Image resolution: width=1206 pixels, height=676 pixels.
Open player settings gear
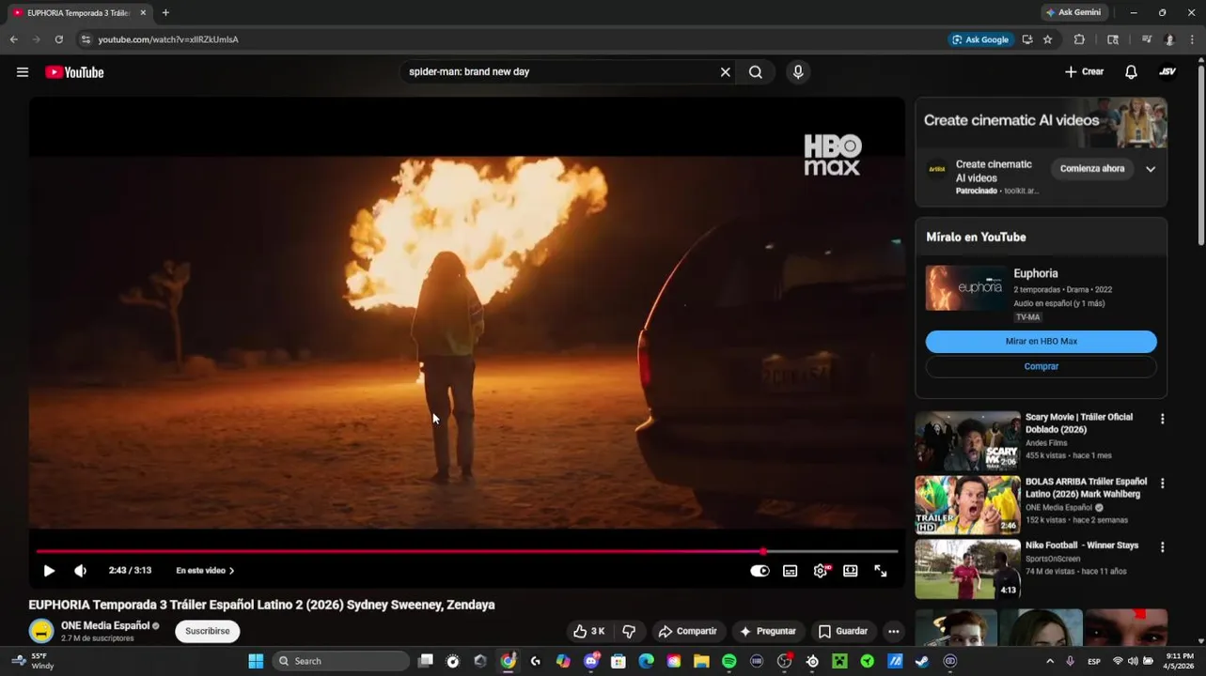coord(821,571)
